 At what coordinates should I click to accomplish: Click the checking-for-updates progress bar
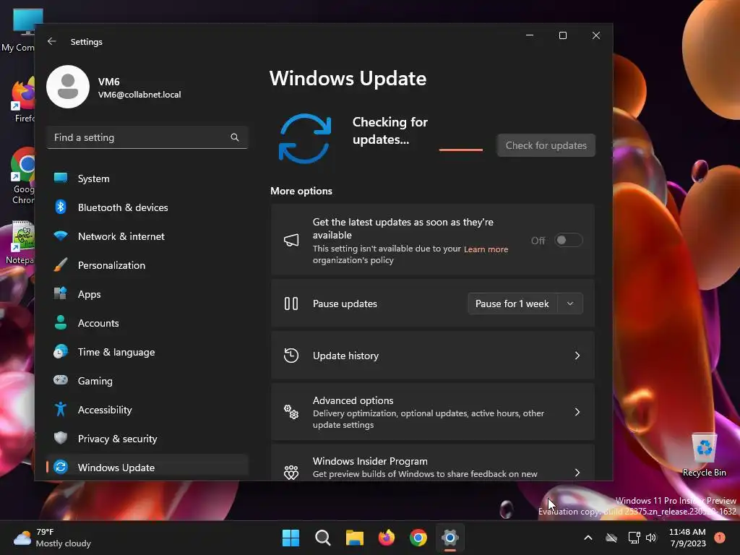tap(460, 150)
